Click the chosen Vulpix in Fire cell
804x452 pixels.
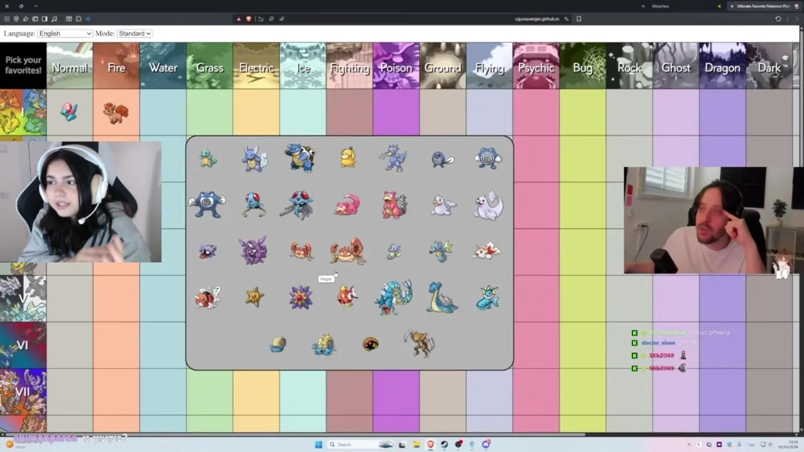coord(116,112)
